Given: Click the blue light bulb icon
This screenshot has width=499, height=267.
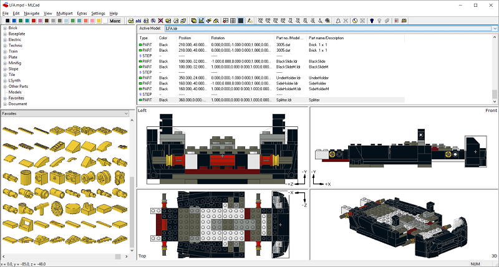Looking at the screenshot, I should (x=372, y=21).
